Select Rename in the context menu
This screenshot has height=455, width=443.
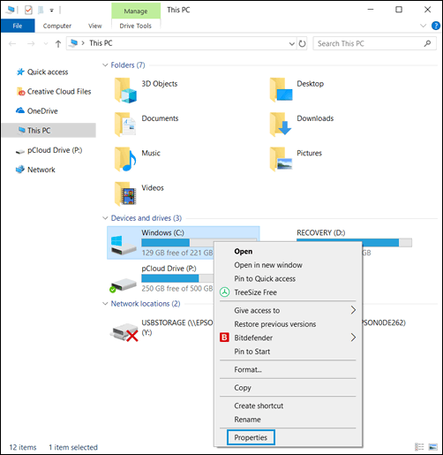tap(247, 420)
